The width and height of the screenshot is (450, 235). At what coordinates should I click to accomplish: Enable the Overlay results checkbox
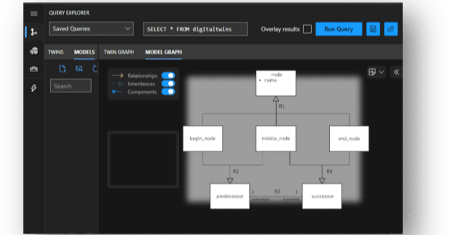307,29
